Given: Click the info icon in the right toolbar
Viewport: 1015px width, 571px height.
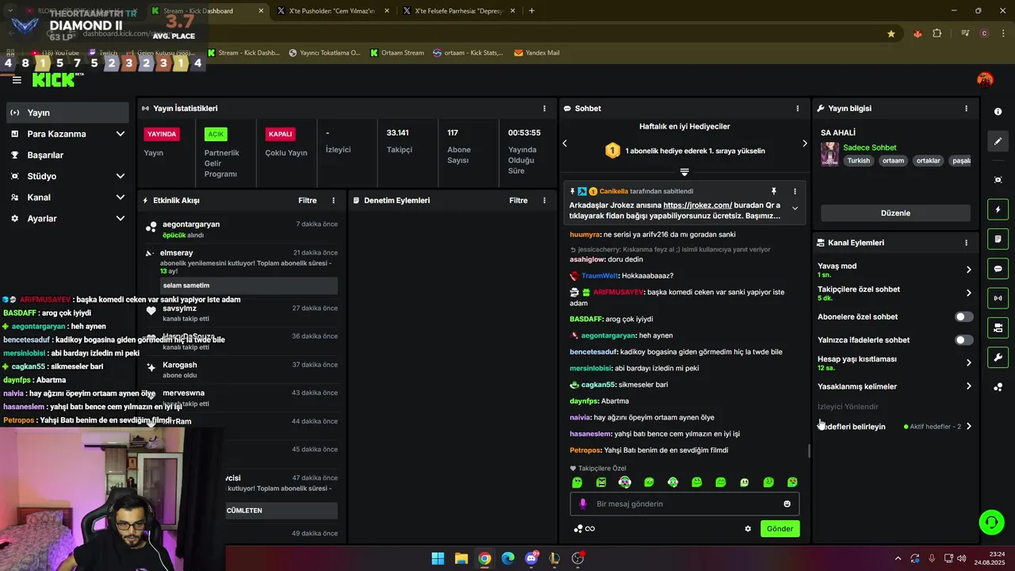Looking at the screenshot, I should 998,112.
